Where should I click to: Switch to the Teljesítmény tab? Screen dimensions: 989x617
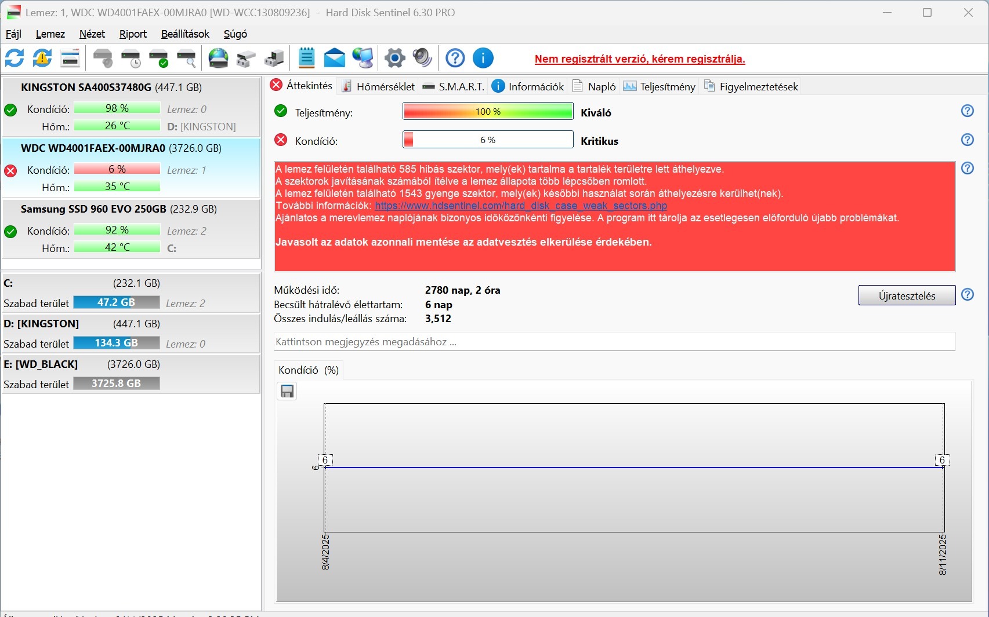[x=660, y=86]
